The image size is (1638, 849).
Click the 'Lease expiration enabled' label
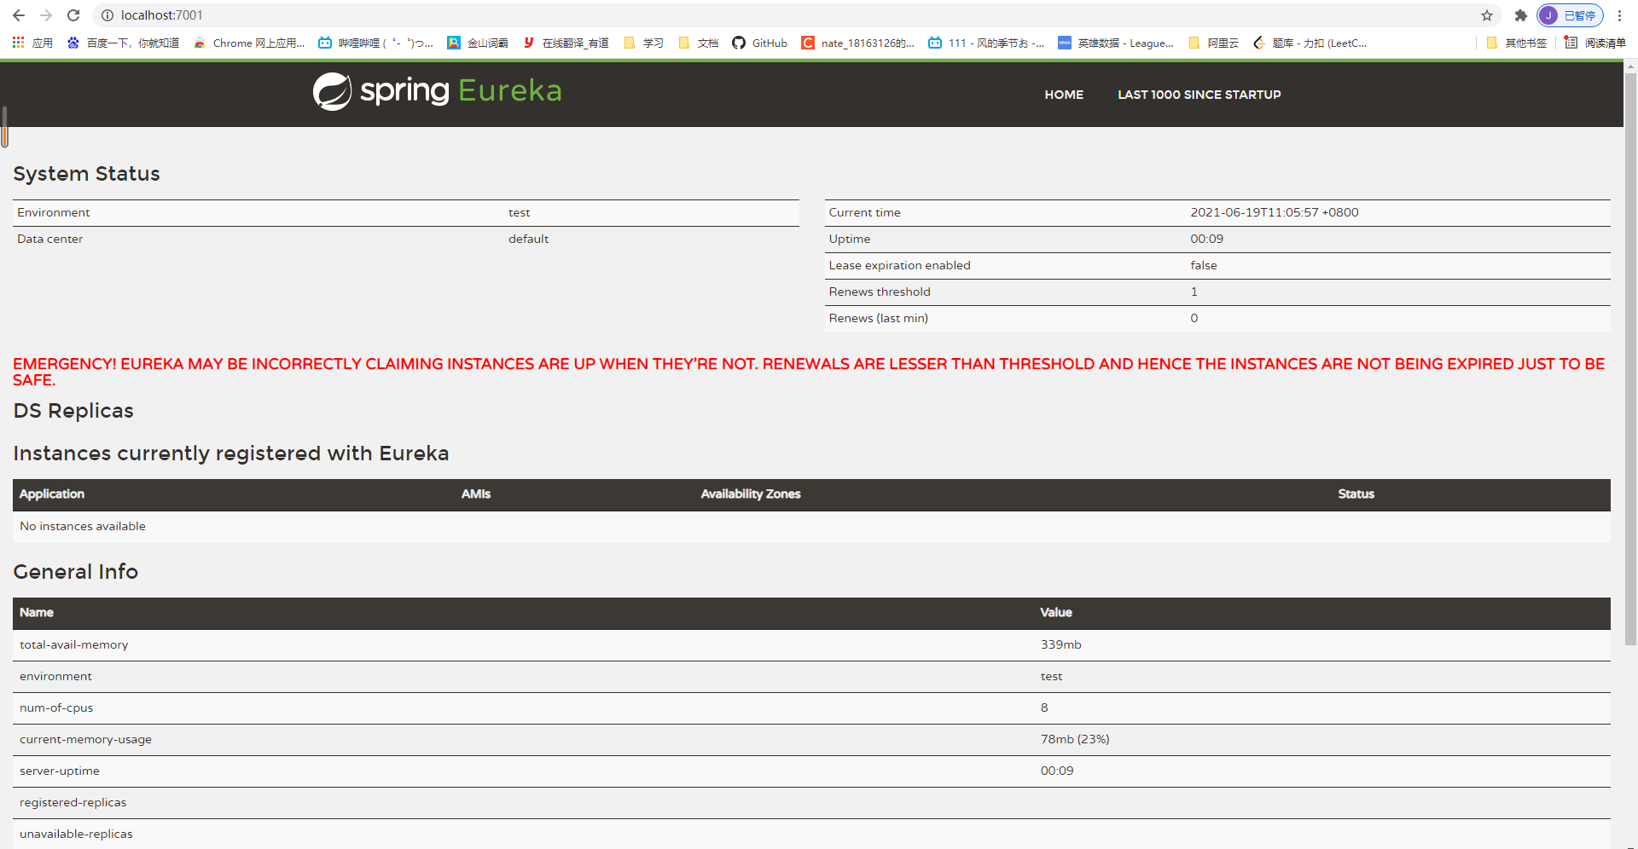pos(899,265)
